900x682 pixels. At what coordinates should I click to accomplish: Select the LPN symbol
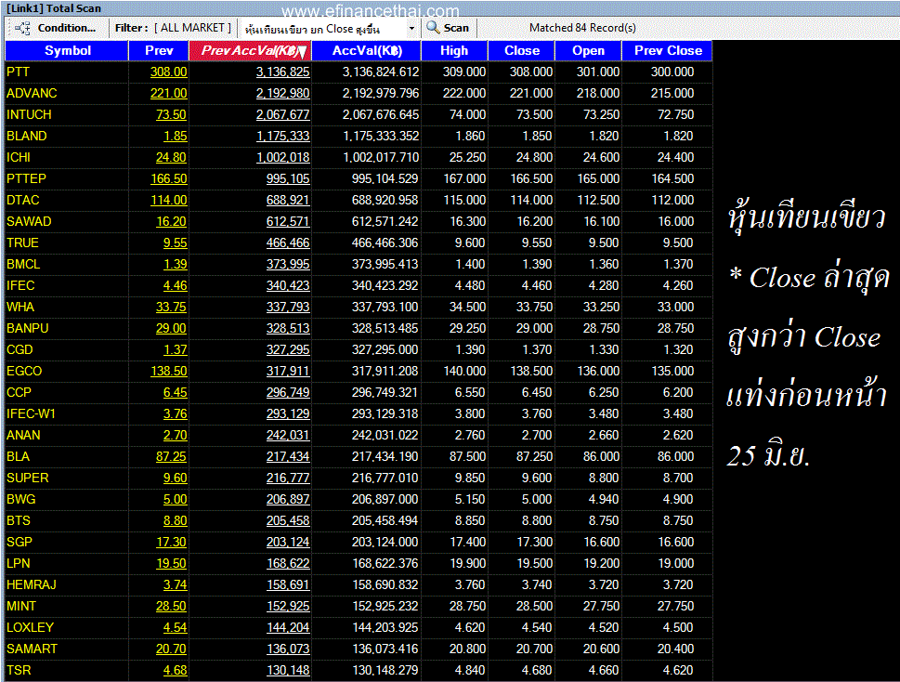(x=19, y=563)
